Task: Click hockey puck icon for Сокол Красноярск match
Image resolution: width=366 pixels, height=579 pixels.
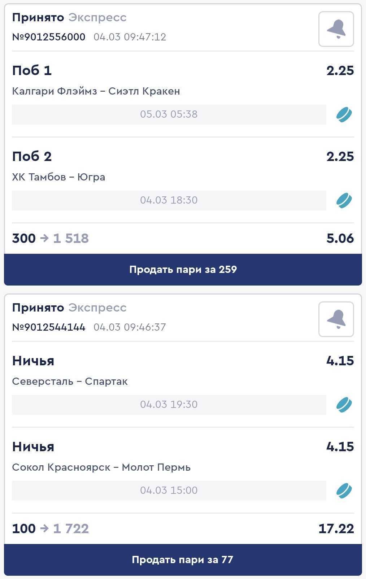Action: point(344,491)
